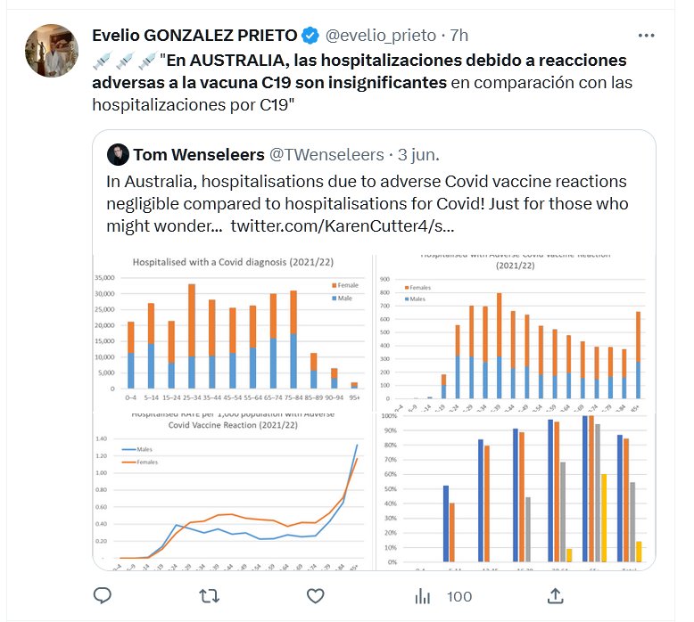694x622 pixels.
Task: Retweet this post using the repost icon
Action: coord(209,595)
